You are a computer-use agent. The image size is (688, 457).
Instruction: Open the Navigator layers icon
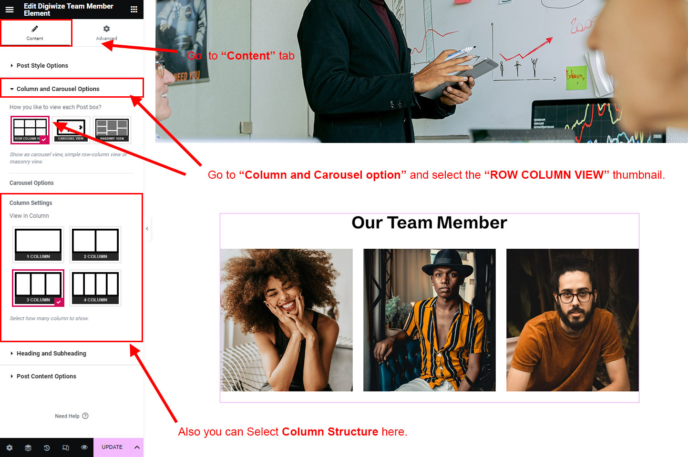(28, 447)
